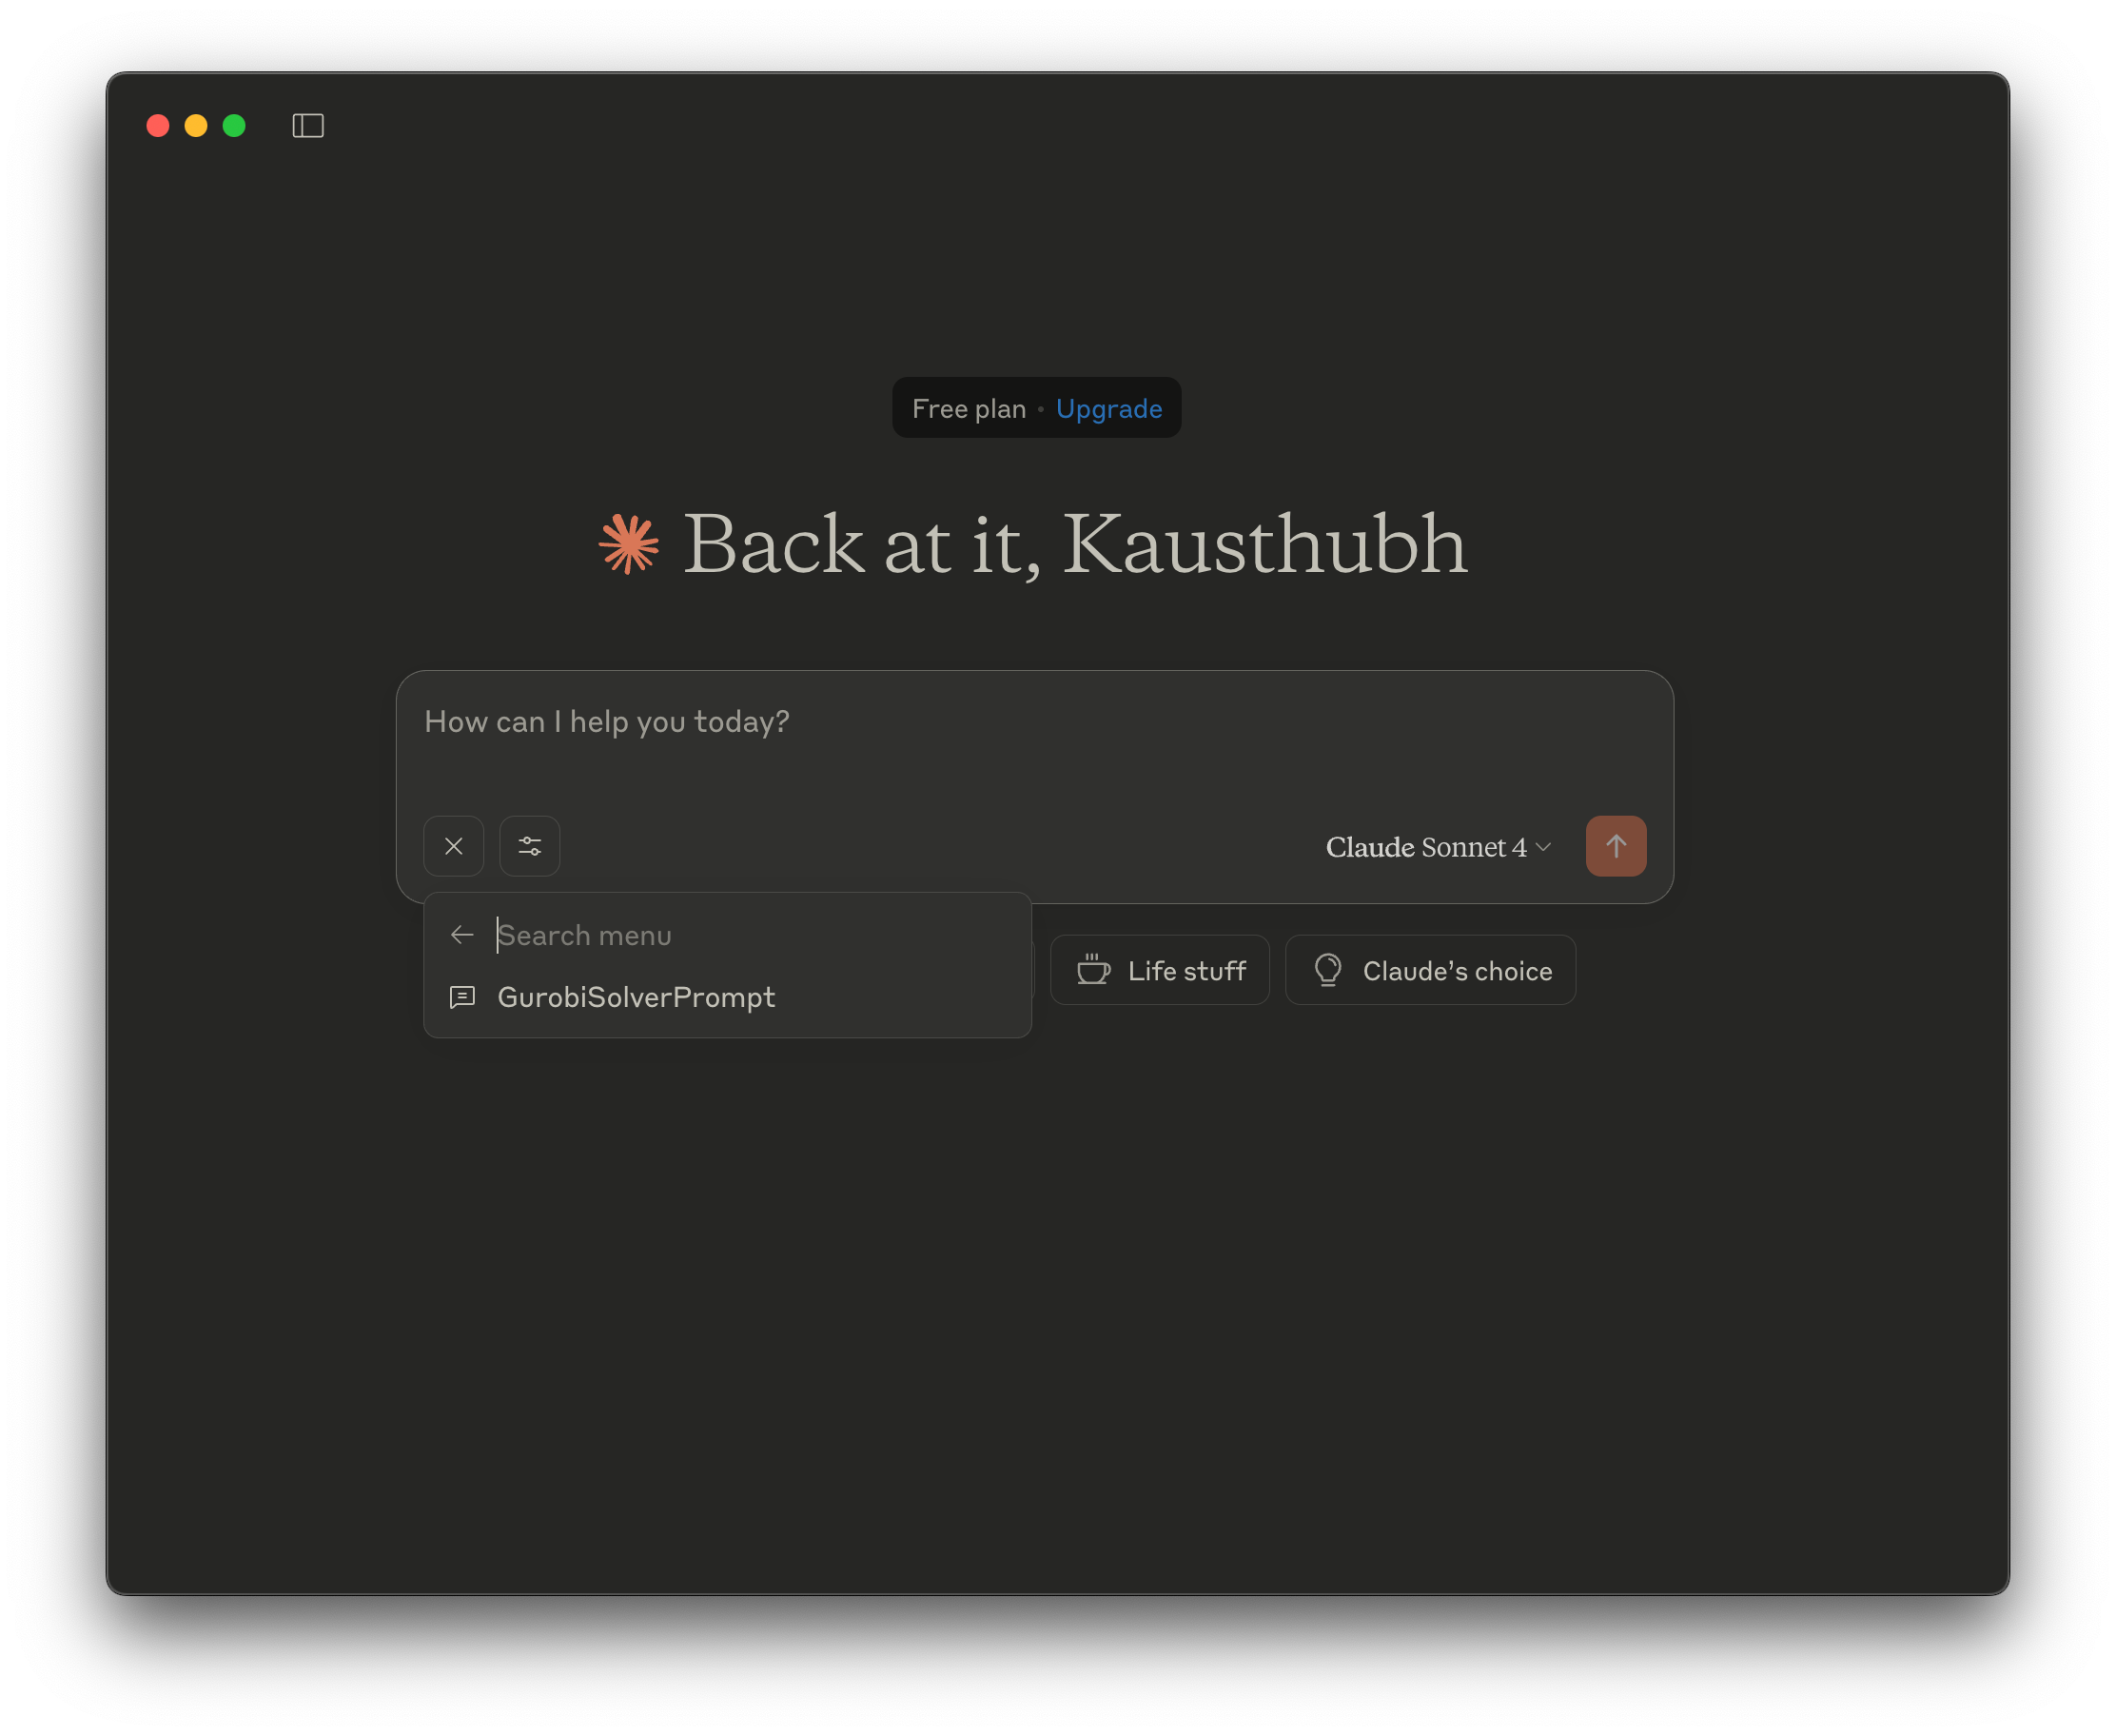Toggle the sidebar panel icon
Screen dimensions: 2116x1736
308,126
